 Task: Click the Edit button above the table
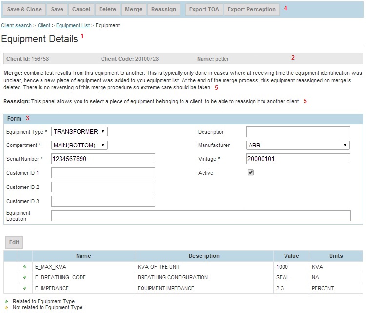coord(14,242)
